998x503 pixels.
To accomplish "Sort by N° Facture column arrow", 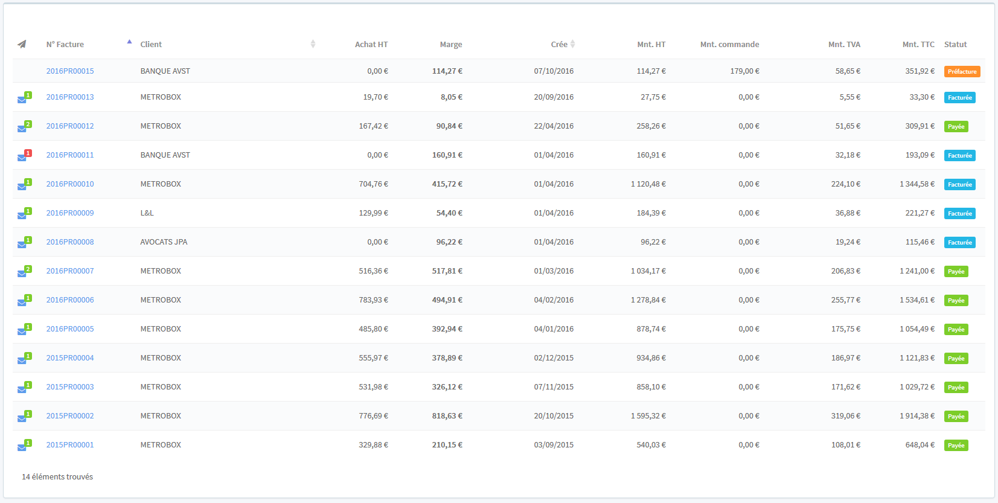I will 129,42.
